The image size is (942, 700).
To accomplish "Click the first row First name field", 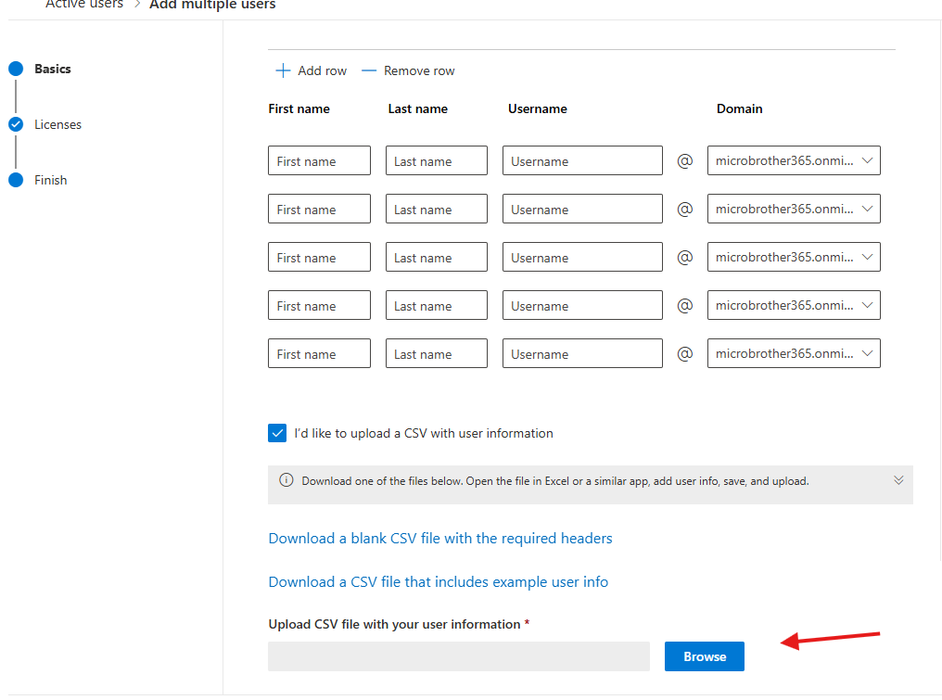I will [x=319, y=160].
